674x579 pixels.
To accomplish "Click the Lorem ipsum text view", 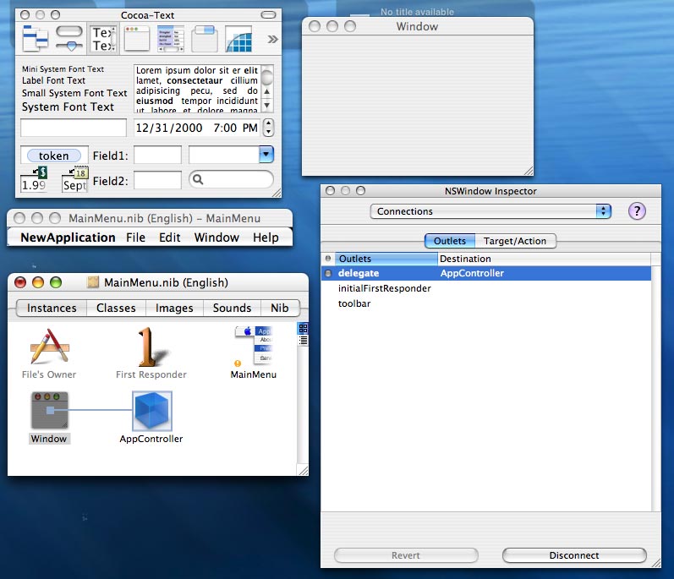I will pos(197,90).
